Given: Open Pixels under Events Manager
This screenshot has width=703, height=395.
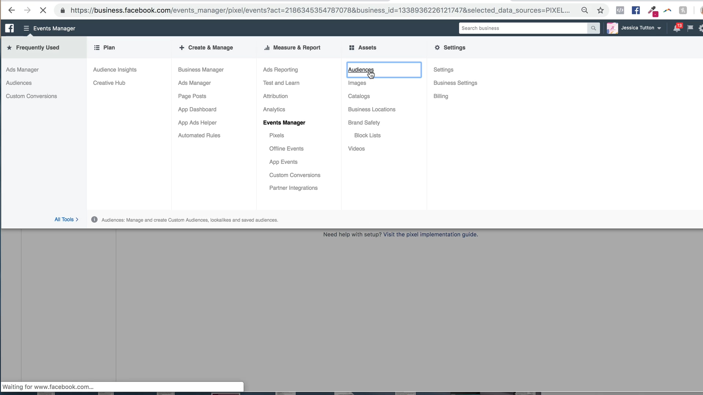Looking at the screenshot, I should [276, 135].
